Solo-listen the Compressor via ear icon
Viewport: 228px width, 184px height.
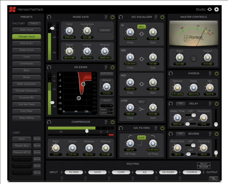(x=106, y=122)
